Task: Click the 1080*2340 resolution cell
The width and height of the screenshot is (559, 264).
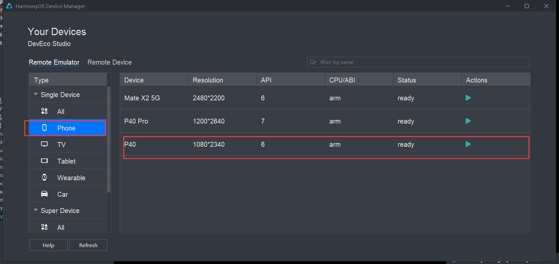Action: (209, 144)
